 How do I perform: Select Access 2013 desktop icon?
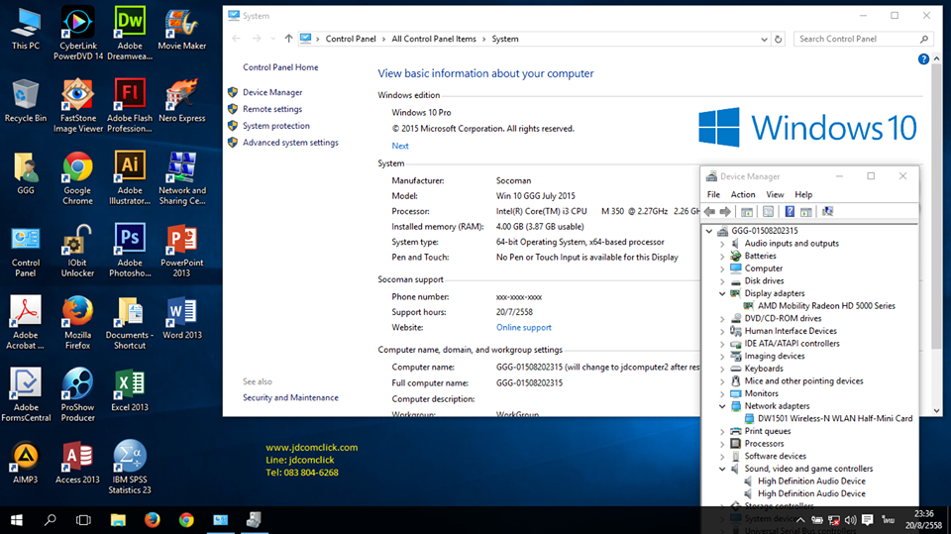77,462
